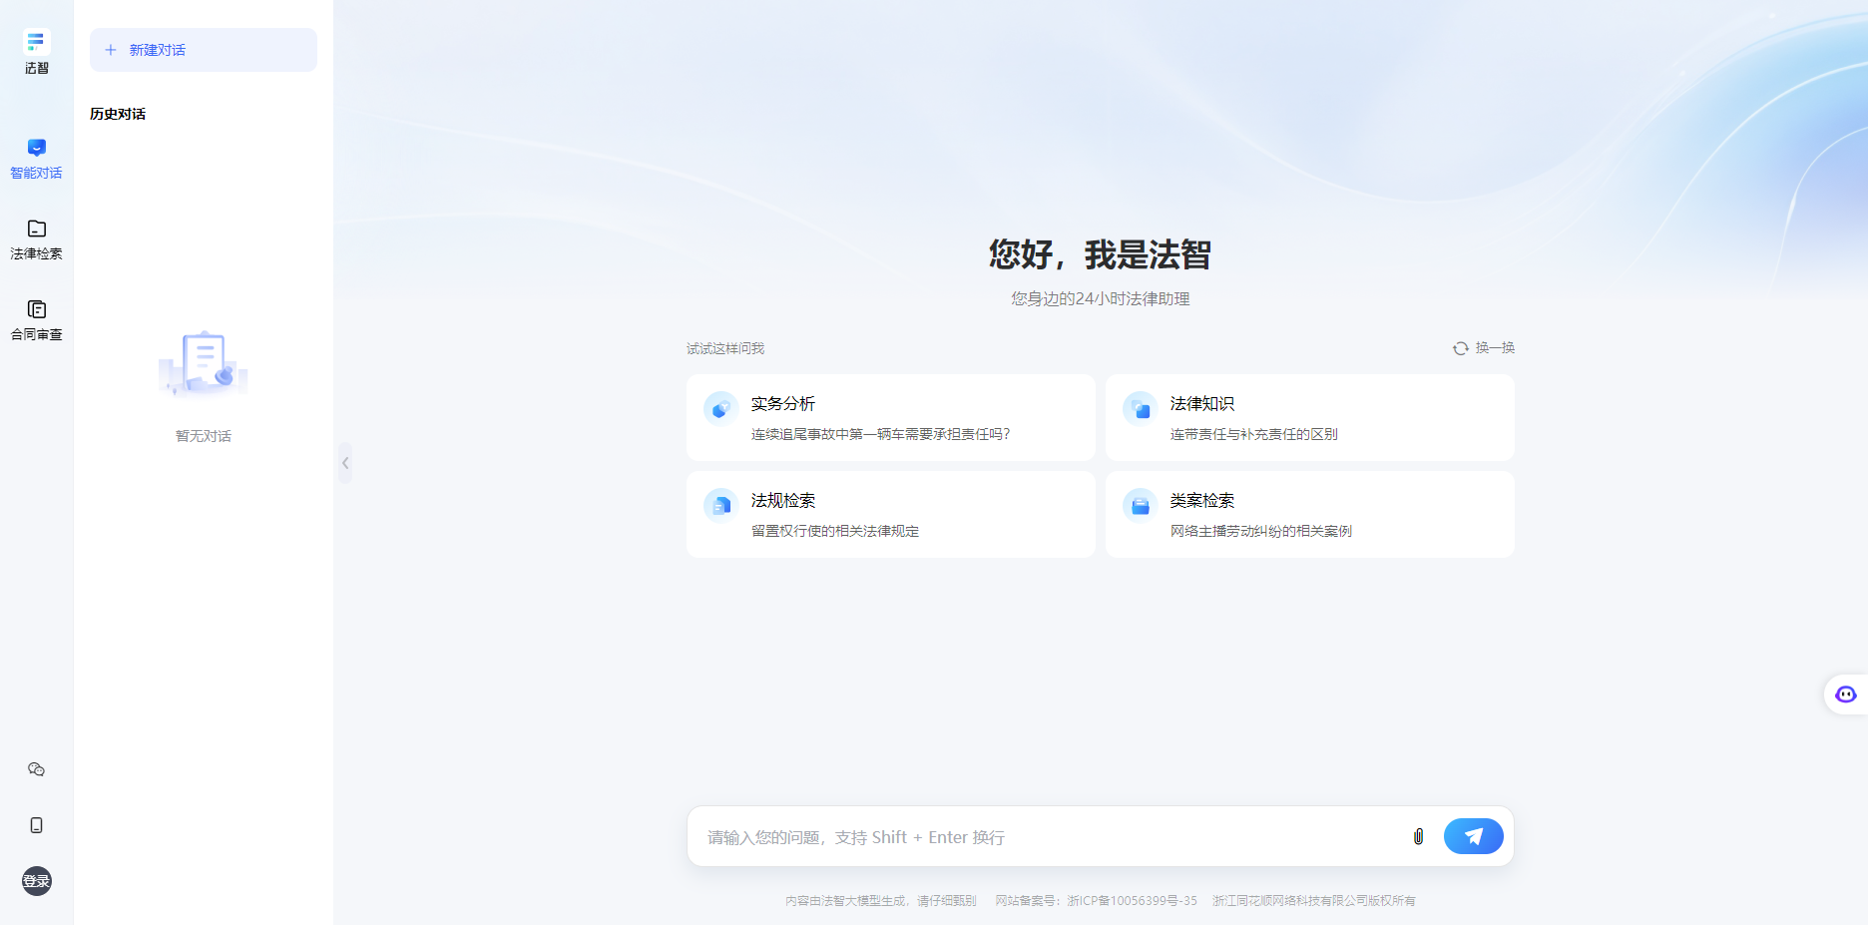Click the refresh arrows icon
1868x925 pixels.
coord(1461,348)
